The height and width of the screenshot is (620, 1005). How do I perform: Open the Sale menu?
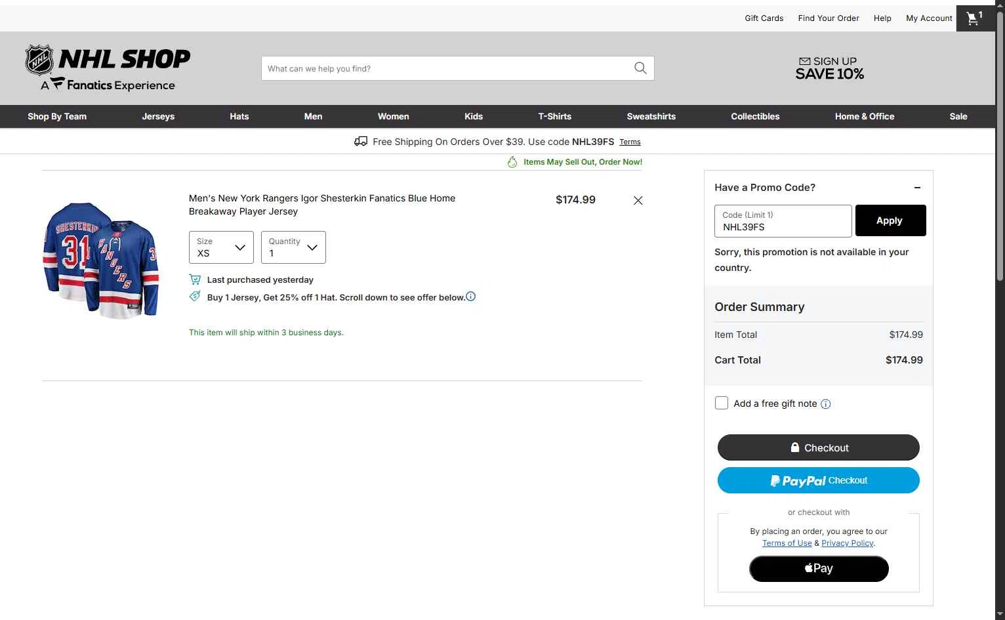click(x=958, y=116)
